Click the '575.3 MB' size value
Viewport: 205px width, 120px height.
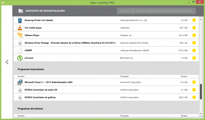click(x=183, y=50)
